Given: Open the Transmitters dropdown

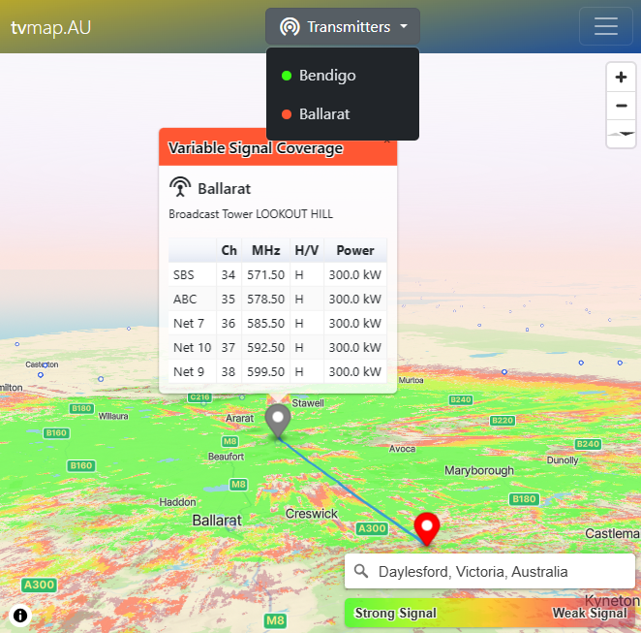Looking at the screenshot, I should (x=343, y=26).
